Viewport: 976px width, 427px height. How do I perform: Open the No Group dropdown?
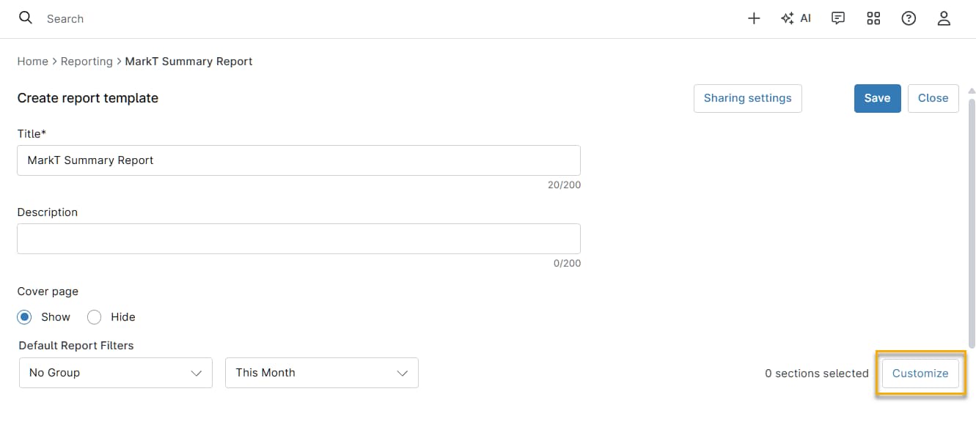pyautogui.click(x=115, y=373)
